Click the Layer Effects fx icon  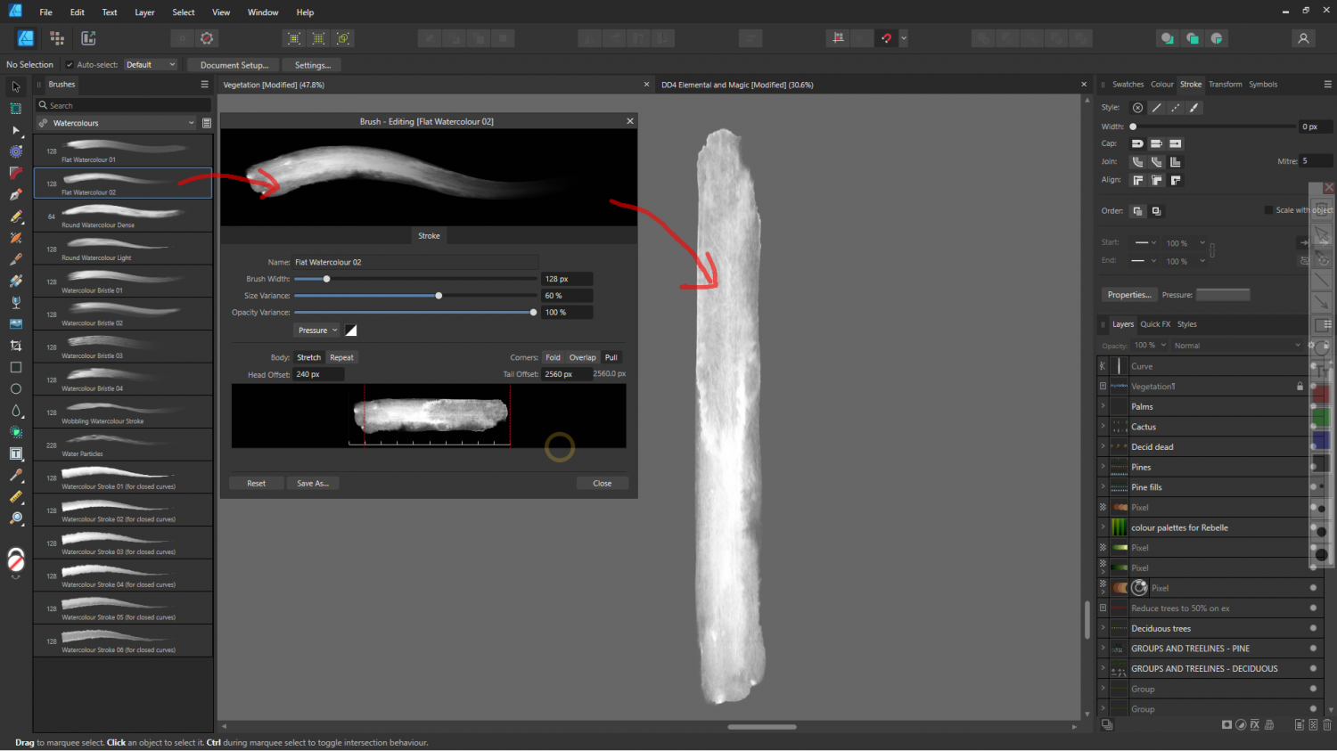1255,725
